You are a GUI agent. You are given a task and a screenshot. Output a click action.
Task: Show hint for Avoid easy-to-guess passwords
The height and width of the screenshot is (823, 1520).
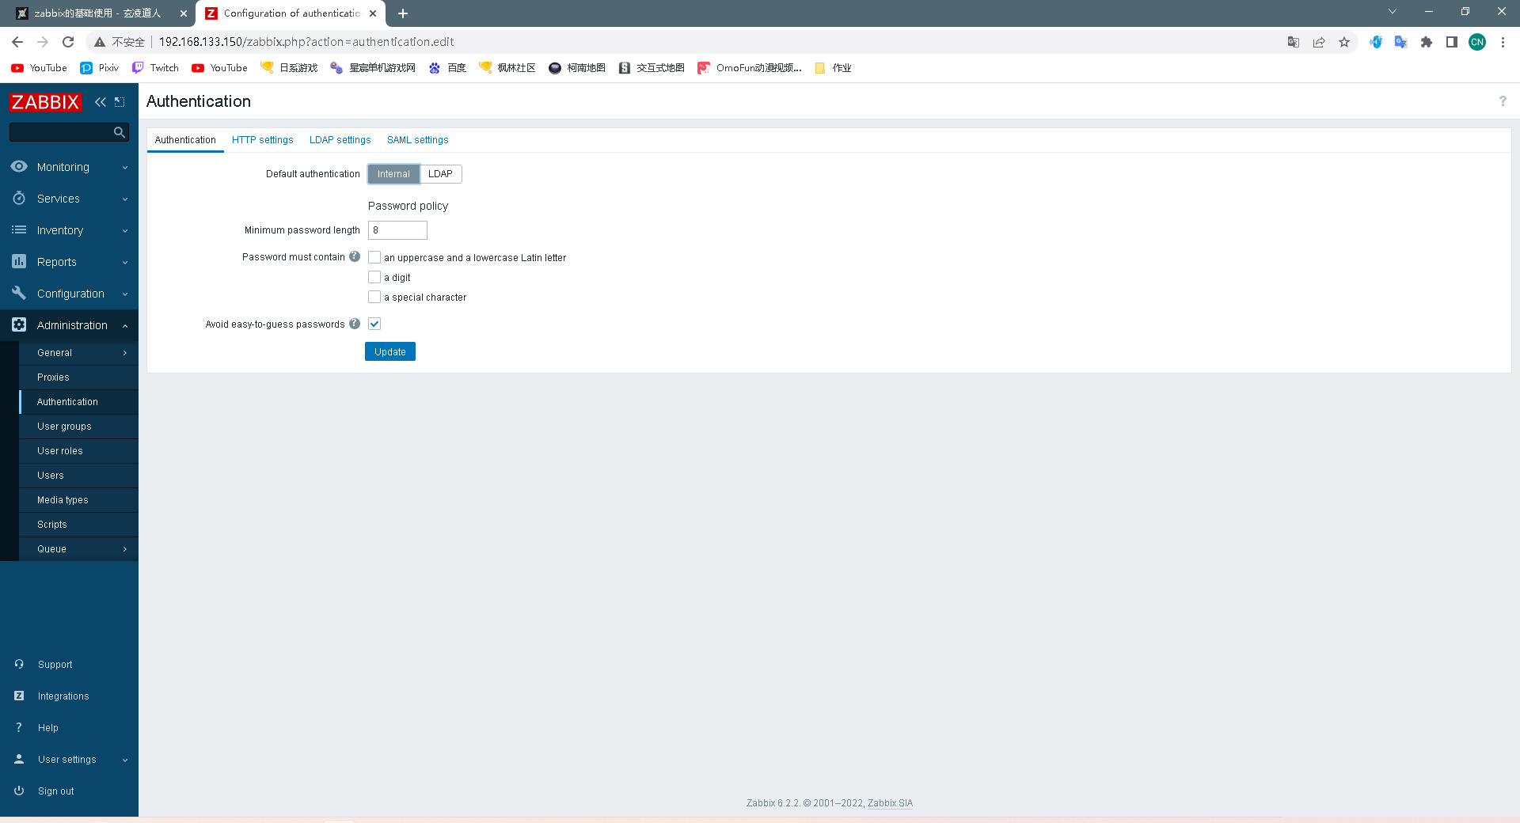pos(355,324)
